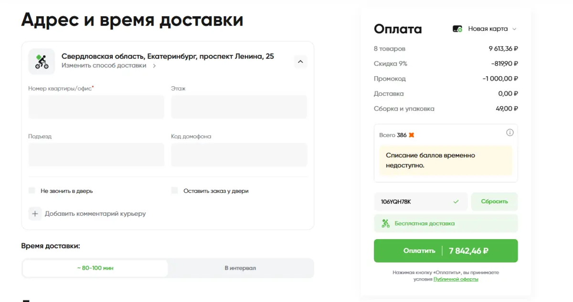The height and width of the screenshot is (302, 573).
Task: Click the address 'проспект Ленина, 25' text
Action: 236,56
